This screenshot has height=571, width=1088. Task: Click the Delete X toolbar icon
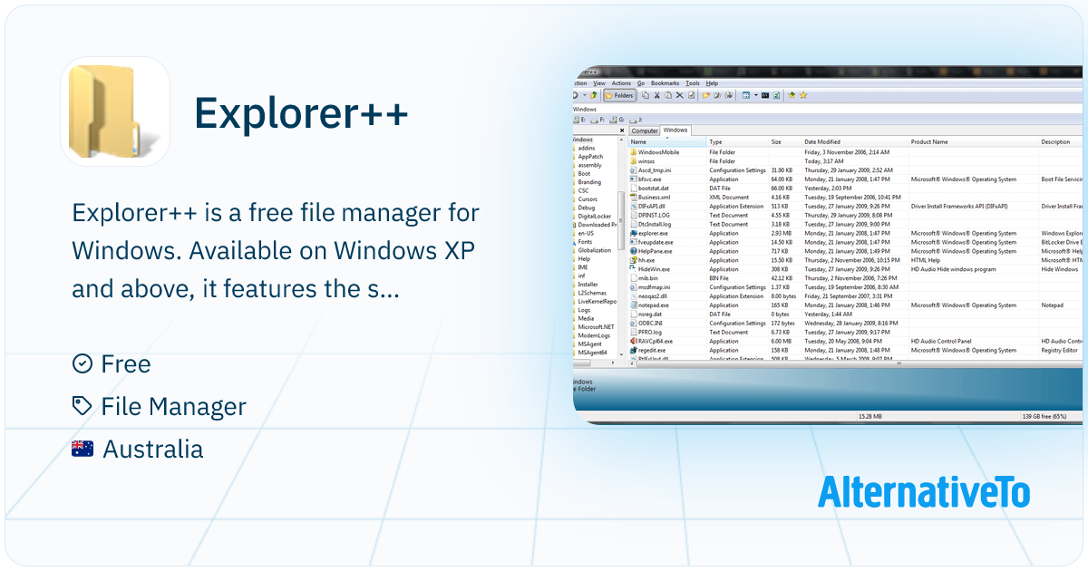pos(680,95)
